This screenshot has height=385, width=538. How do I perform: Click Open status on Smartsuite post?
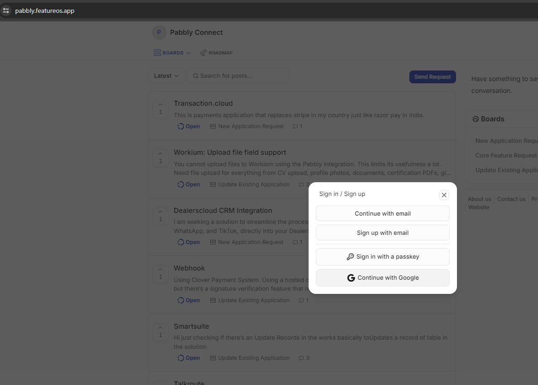tap(189, 358)
